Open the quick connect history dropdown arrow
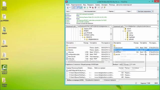Screen dimensions: 160x90 coord(153,11)
